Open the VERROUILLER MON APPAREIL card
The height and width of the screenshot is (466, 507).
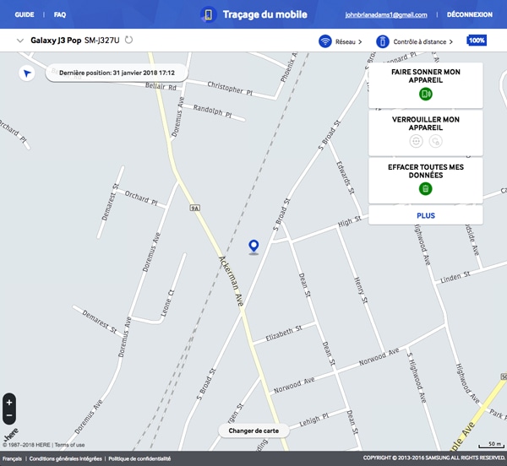426,133
